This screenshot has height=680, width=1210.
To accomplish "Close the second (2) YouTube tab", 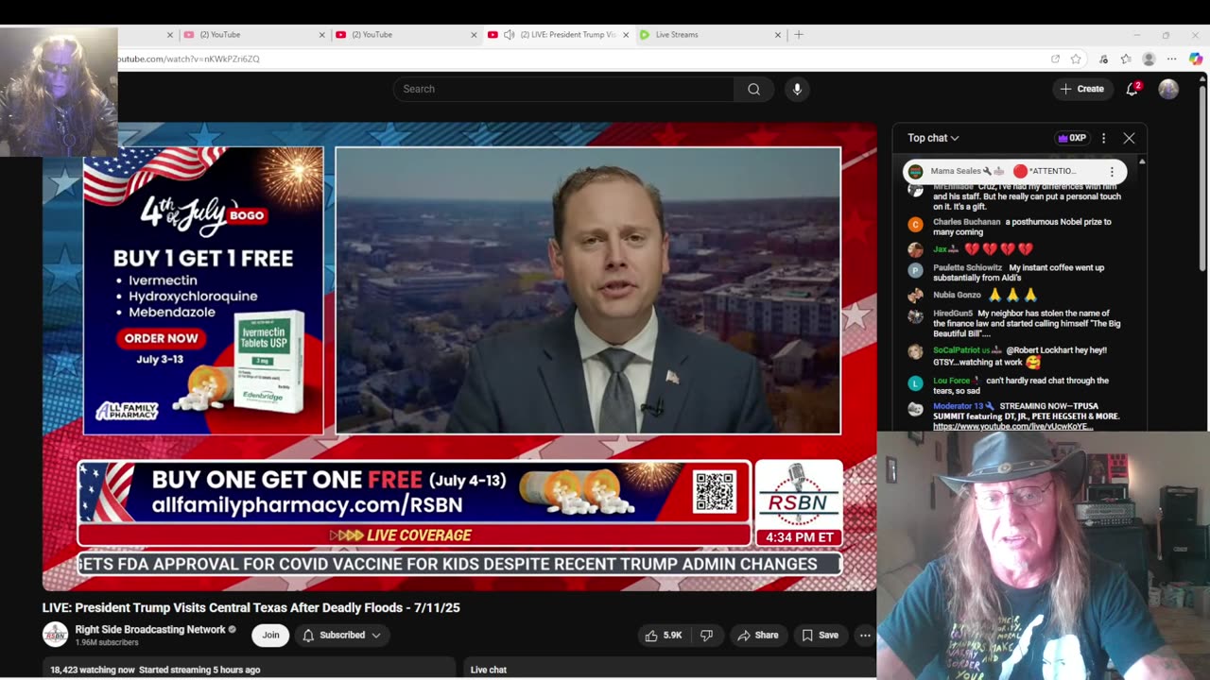I will [x=474, y=35].
